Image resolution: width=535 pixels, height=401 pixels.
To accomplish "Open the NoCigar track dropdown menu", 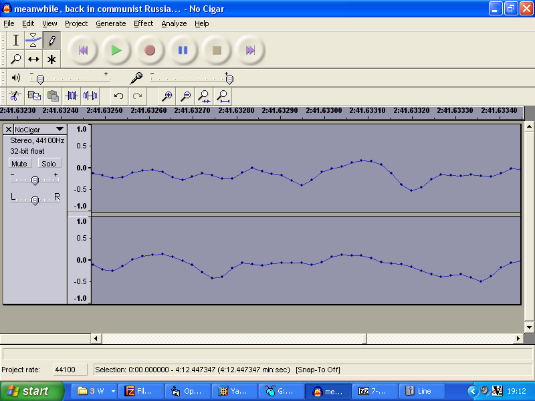I will pyautogui.click(x=60, y=129).
